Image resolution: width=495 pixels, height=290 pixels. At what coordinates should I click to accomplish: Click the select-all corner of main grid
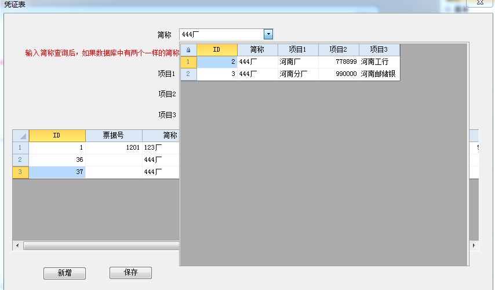20,136
